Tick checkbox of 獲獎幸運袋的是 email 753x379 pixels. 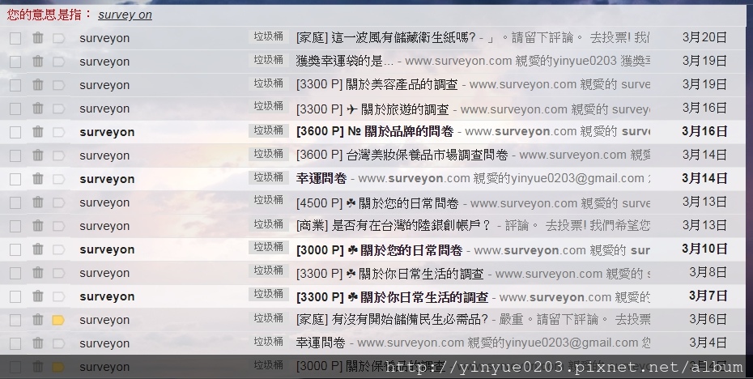pos(15,62)
